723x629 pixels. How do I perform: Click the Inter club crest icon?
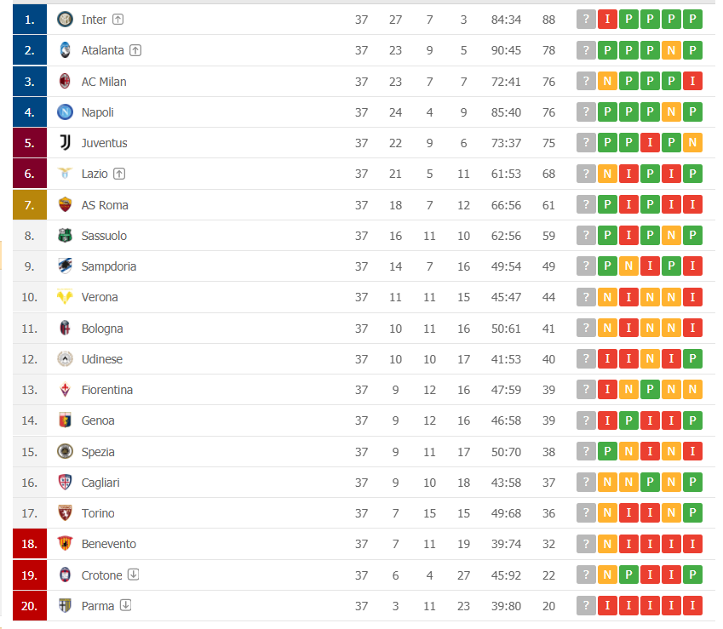click(x=65, y=20)
